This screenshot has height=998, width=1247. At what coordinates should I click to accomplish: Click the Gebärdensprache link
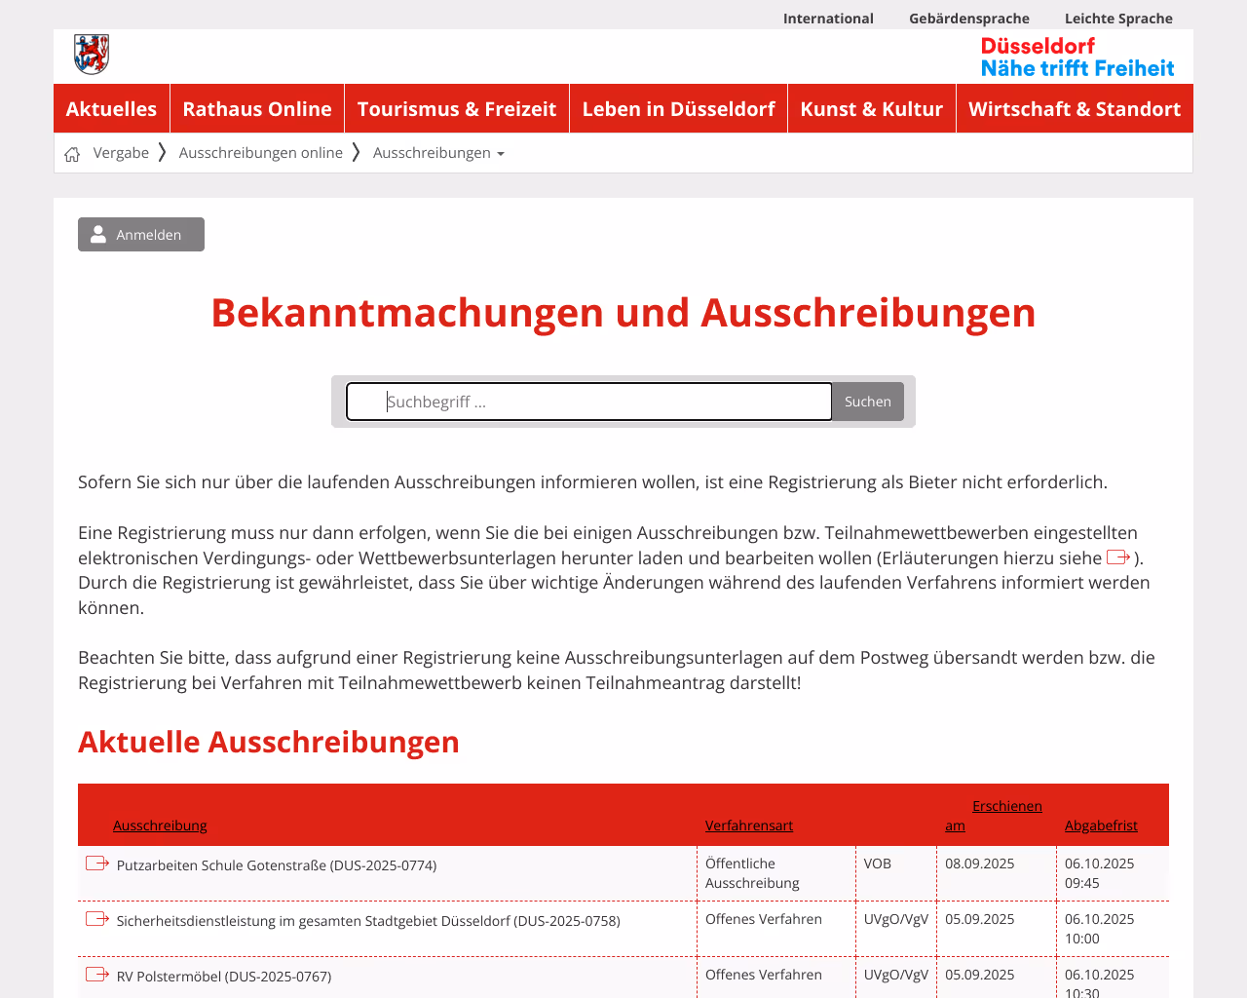pos(969,19)
